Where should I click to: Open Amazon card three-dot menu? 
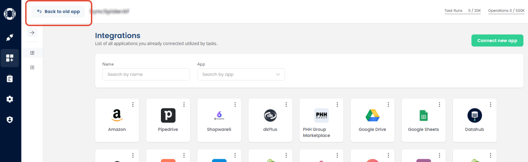coord(133,104)
